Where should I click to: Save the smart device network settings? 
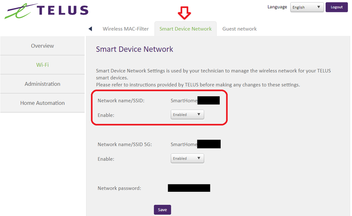pyautogui.click(x=162, y=210)
